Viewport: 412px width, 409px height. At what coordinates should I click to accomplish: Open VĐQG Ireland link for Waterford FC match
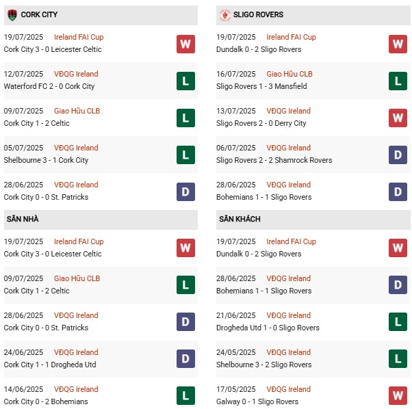click(76, 74)
